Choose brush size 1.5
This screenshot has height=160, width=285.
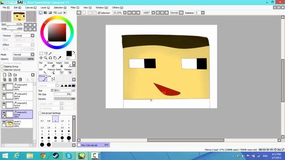pos(62,119)
